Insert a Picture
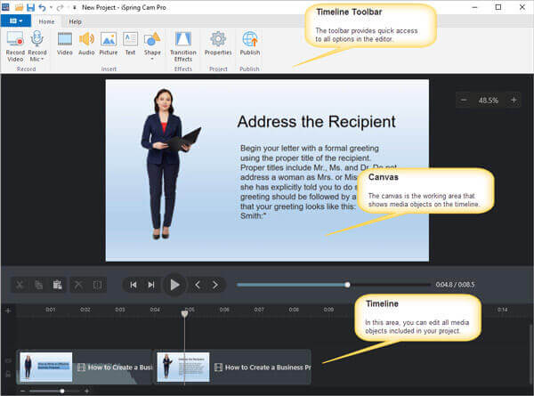The width and height of the screenshot is (534, 396). [x=109, y=44]
